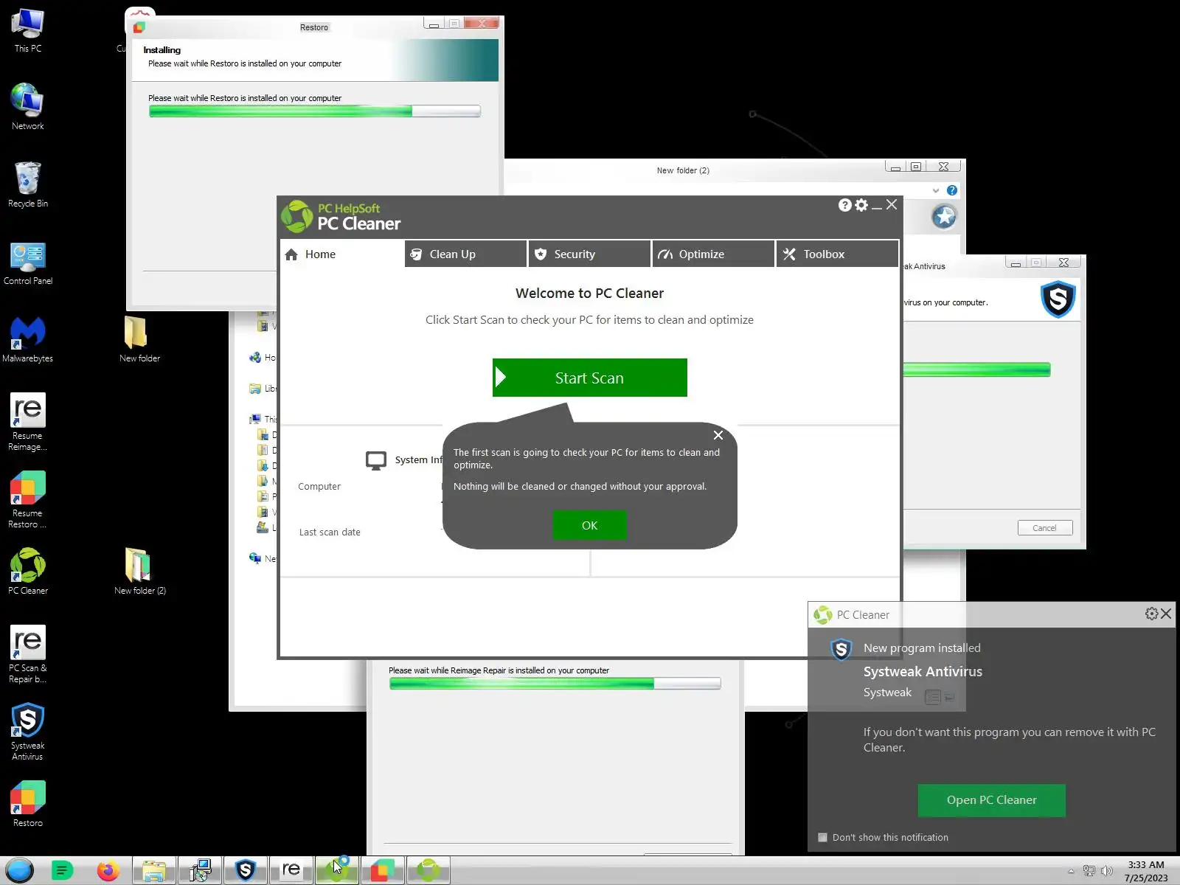Open the taskbar clock and date
This screenshot has height=885, width=1180.
pos(1146,871)
